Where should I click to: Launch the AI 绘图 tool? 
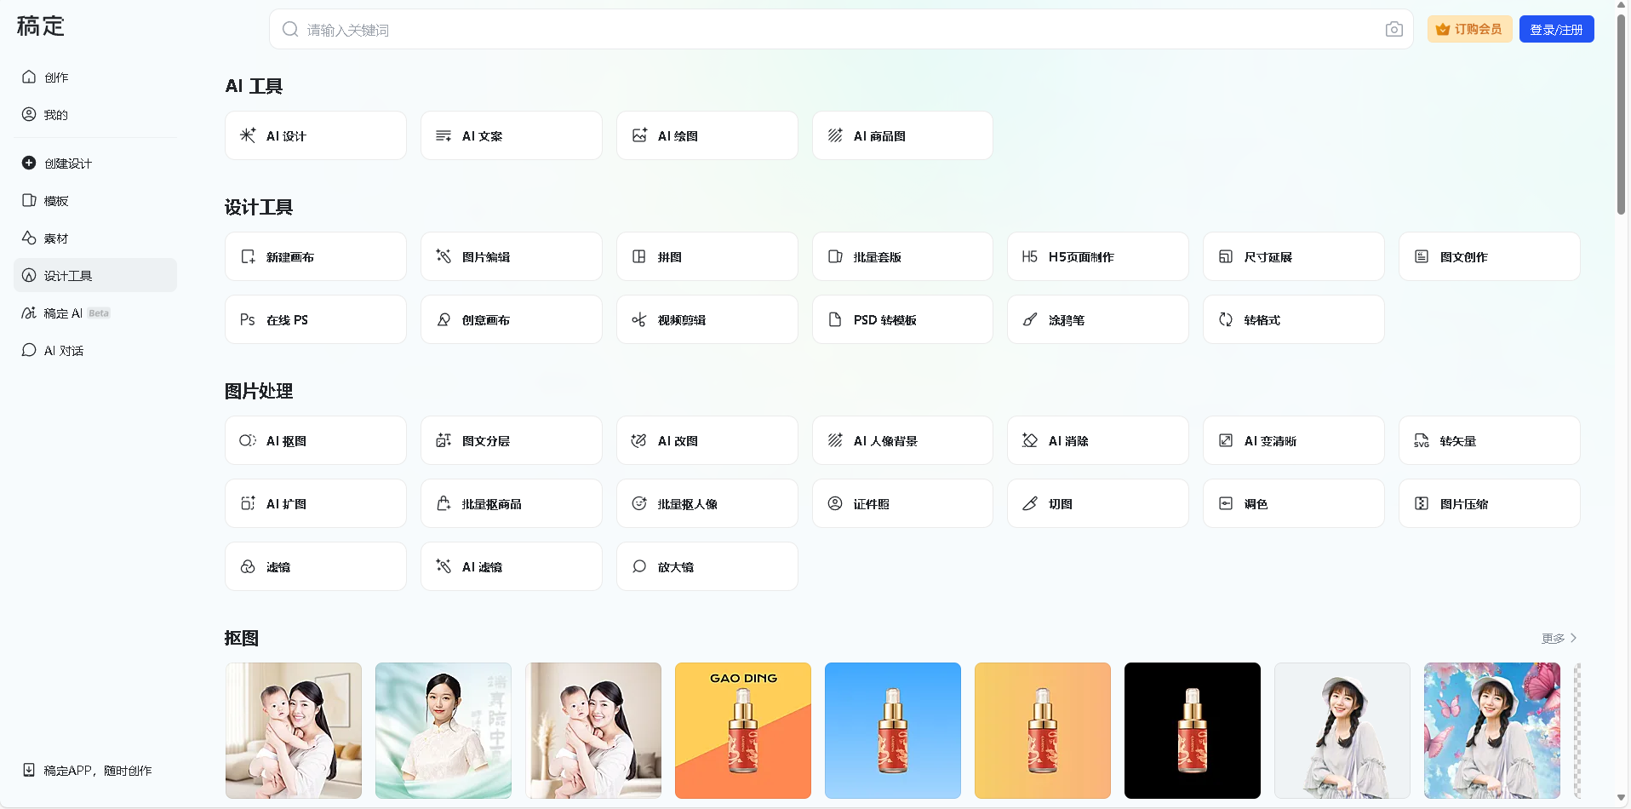[x=707, y=135]
